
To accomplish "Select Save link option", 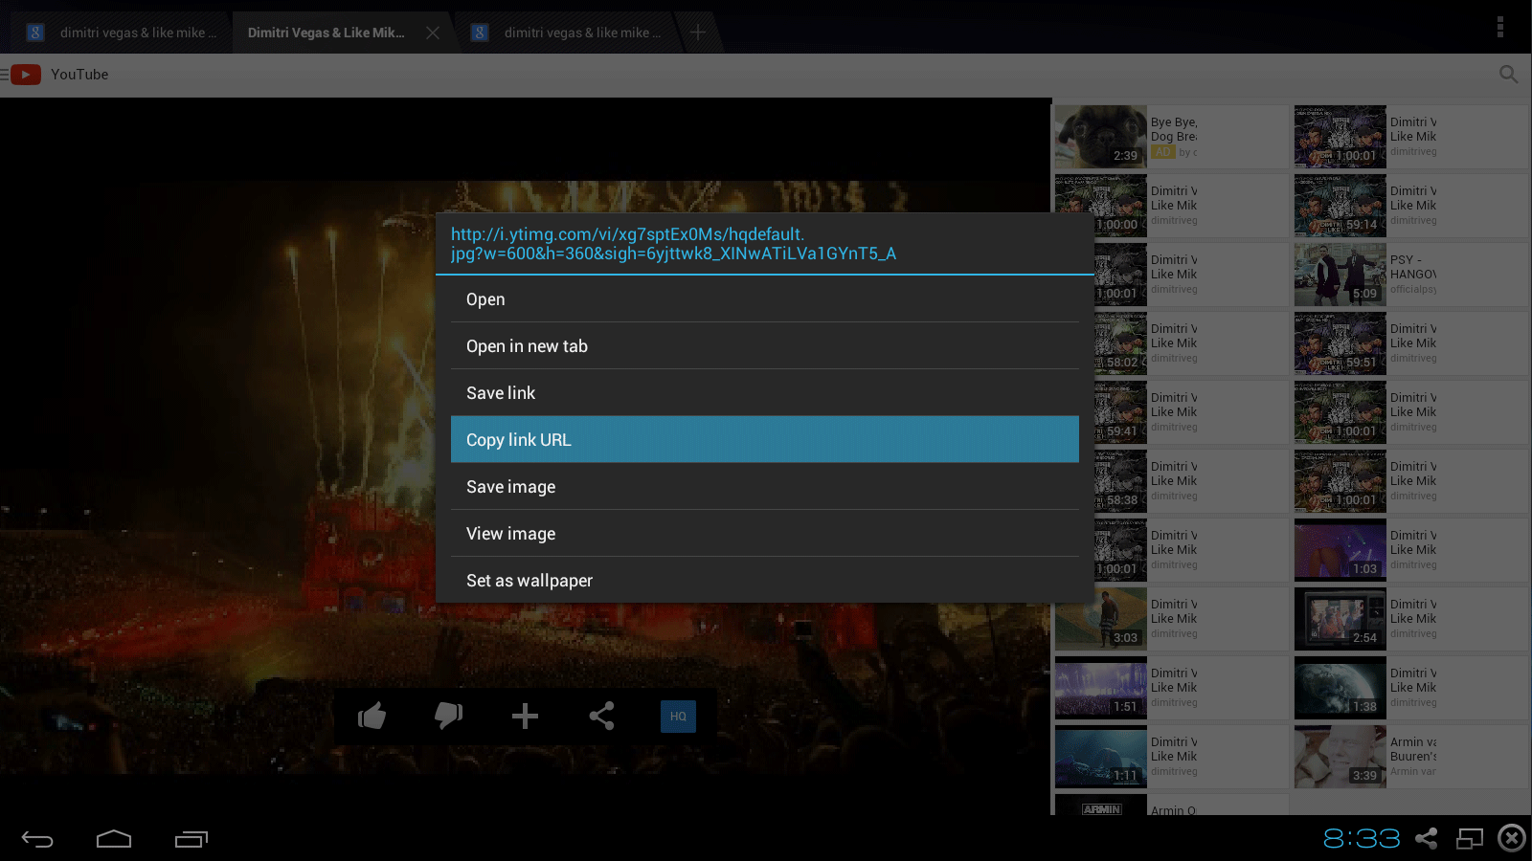I will tap(764, 393).
